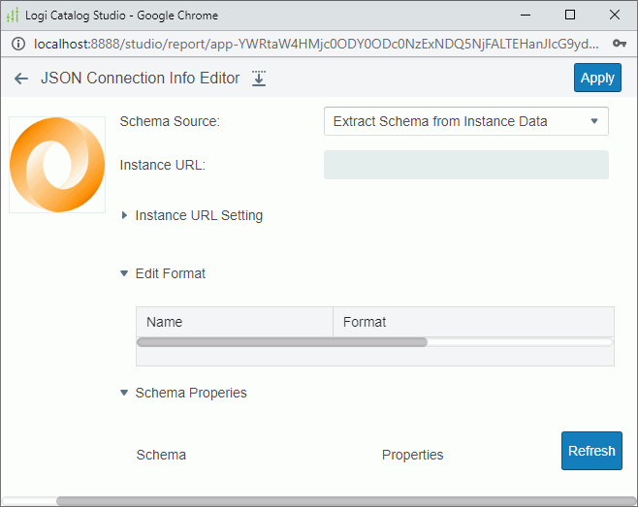Click the Logi Catalog Studio window icon
Screen dimensions: 638x507
click(13, 16)
